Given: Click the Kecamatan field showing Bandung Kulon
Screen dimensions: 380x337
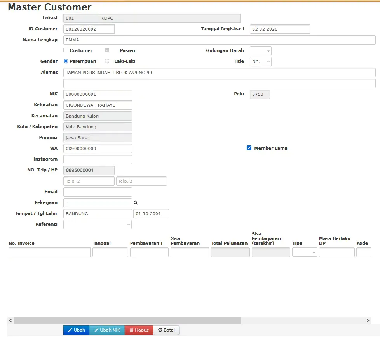Looking at the screenshot, I should point(98,116).
